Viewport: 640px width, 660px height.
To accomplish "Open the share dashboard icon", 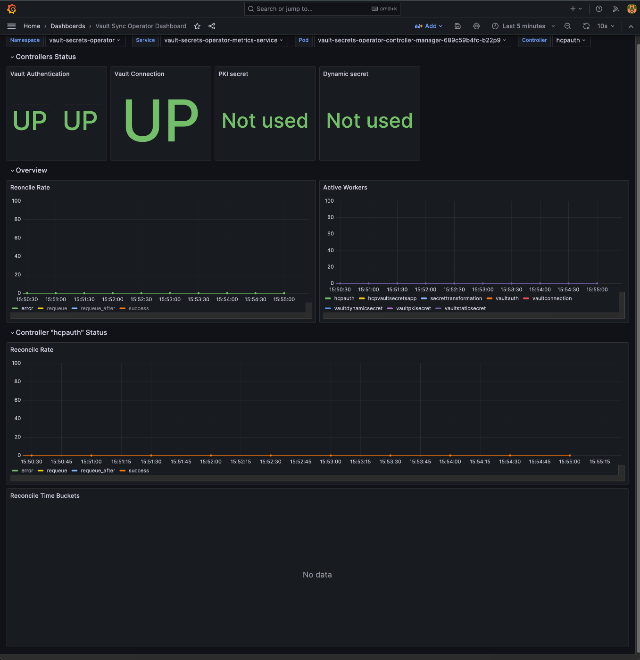I will pyautogui.click(x=212, y=26).
